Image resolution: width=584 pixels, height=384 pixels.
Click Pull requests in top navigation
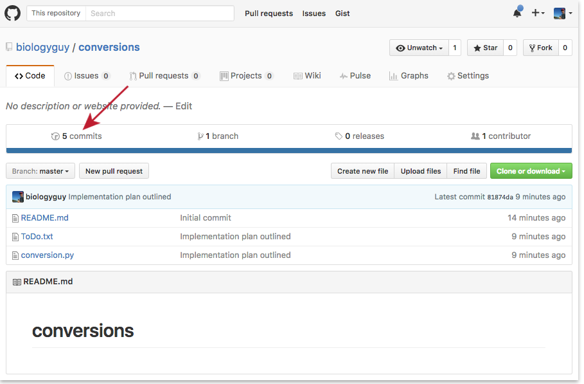[x=269, y=14]
